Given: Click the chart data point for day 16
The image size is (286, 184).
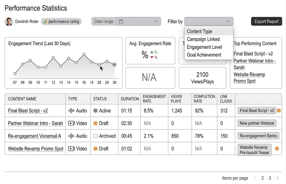Looking at the screenshot, I should (x=84, y=54).
